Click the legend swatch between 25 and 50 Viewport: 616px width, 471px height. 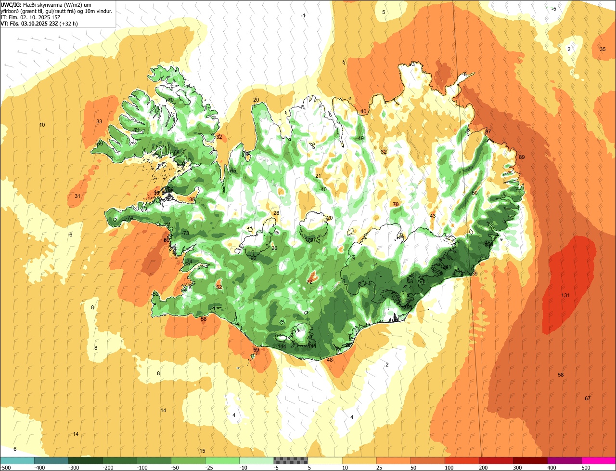pos(393,460)
